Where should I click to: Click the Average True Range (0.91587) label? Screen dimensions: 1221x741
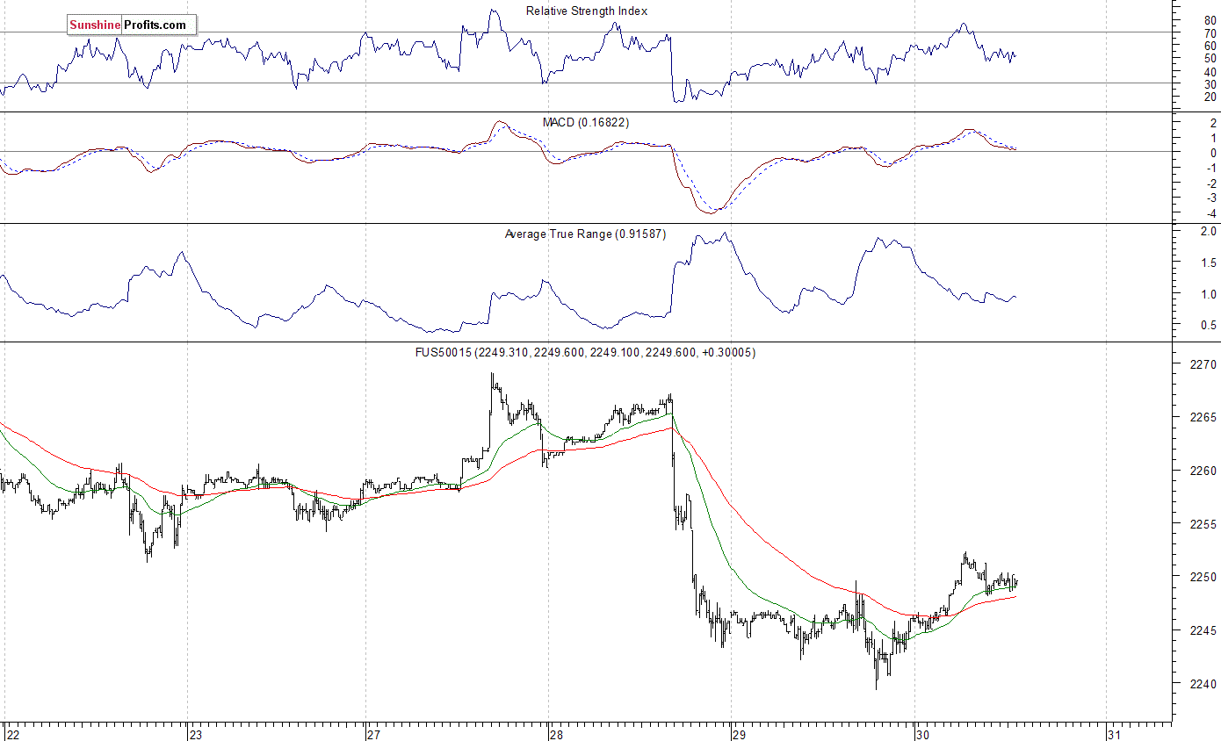pos(586,234)
